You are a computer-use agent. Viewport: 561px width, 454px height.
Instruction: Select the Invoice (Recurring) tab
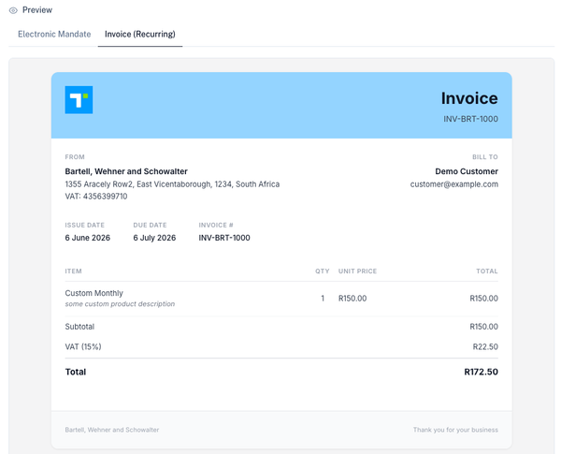140,34
